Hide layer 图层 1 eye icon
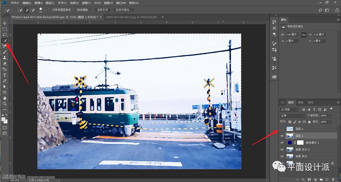The height and width of the screenshot is (182, 341). [x=282, y=136]
